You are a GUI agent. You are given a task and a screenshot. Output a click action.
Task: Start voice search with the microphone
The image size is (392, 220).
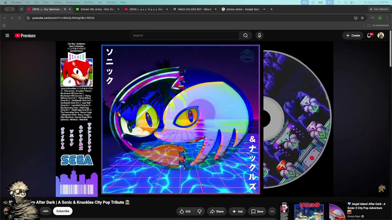pyautogui.click(x=259, y=35)
